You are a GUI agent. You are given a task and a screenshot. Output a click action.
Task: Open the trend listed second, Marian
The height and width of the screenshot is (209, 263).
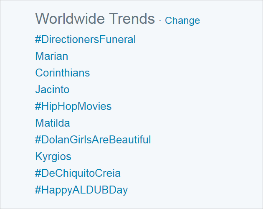(52, 56)
